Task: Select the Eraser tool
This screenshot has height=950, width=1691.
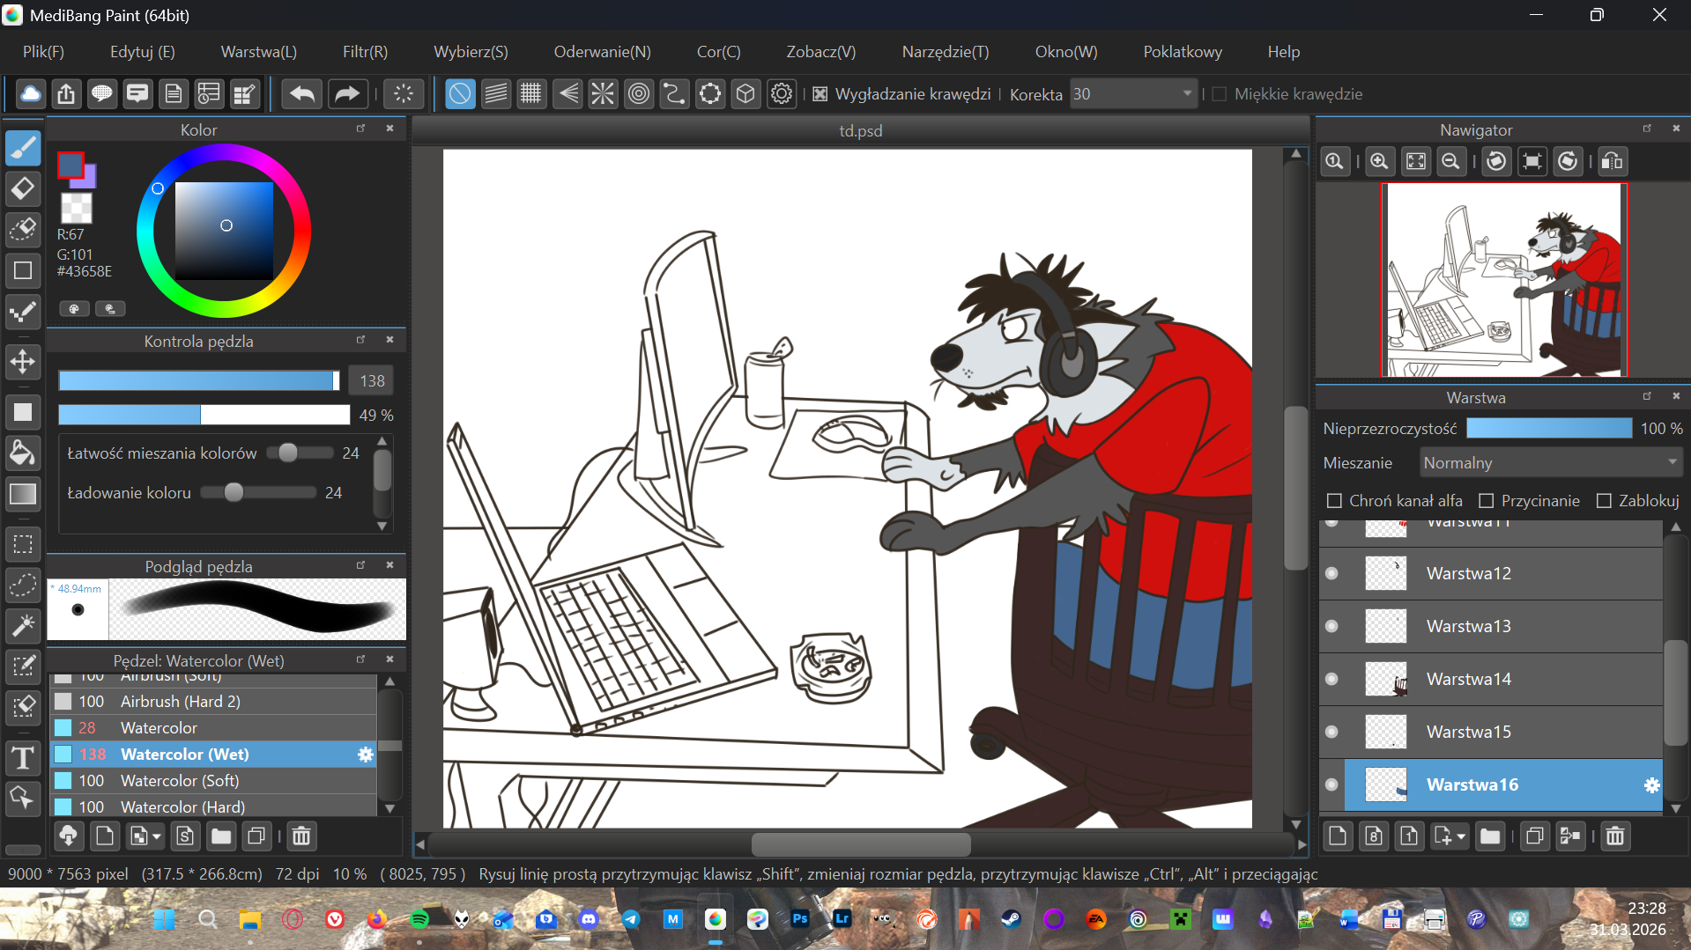Action: tap(23, 188)
